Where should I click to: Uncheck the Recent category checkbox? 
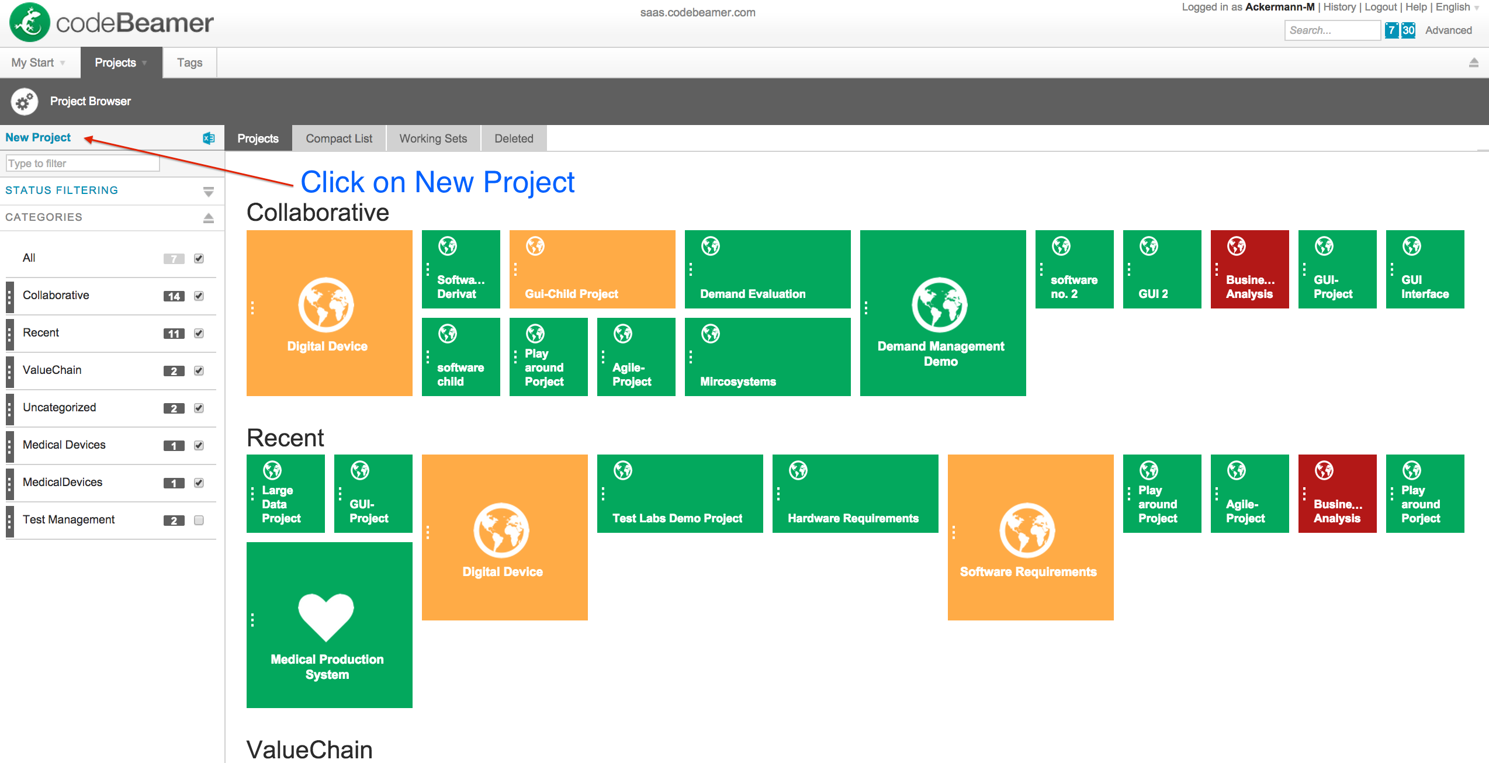199,333
